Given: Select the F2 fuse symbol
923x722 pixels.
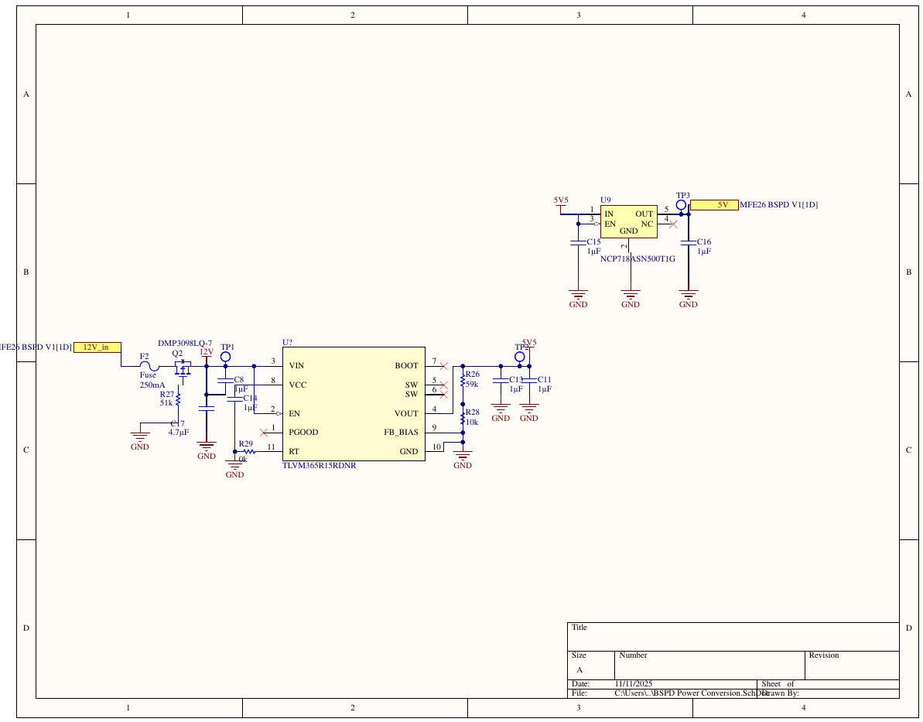Looking at the screenshot, I should 149,366.
